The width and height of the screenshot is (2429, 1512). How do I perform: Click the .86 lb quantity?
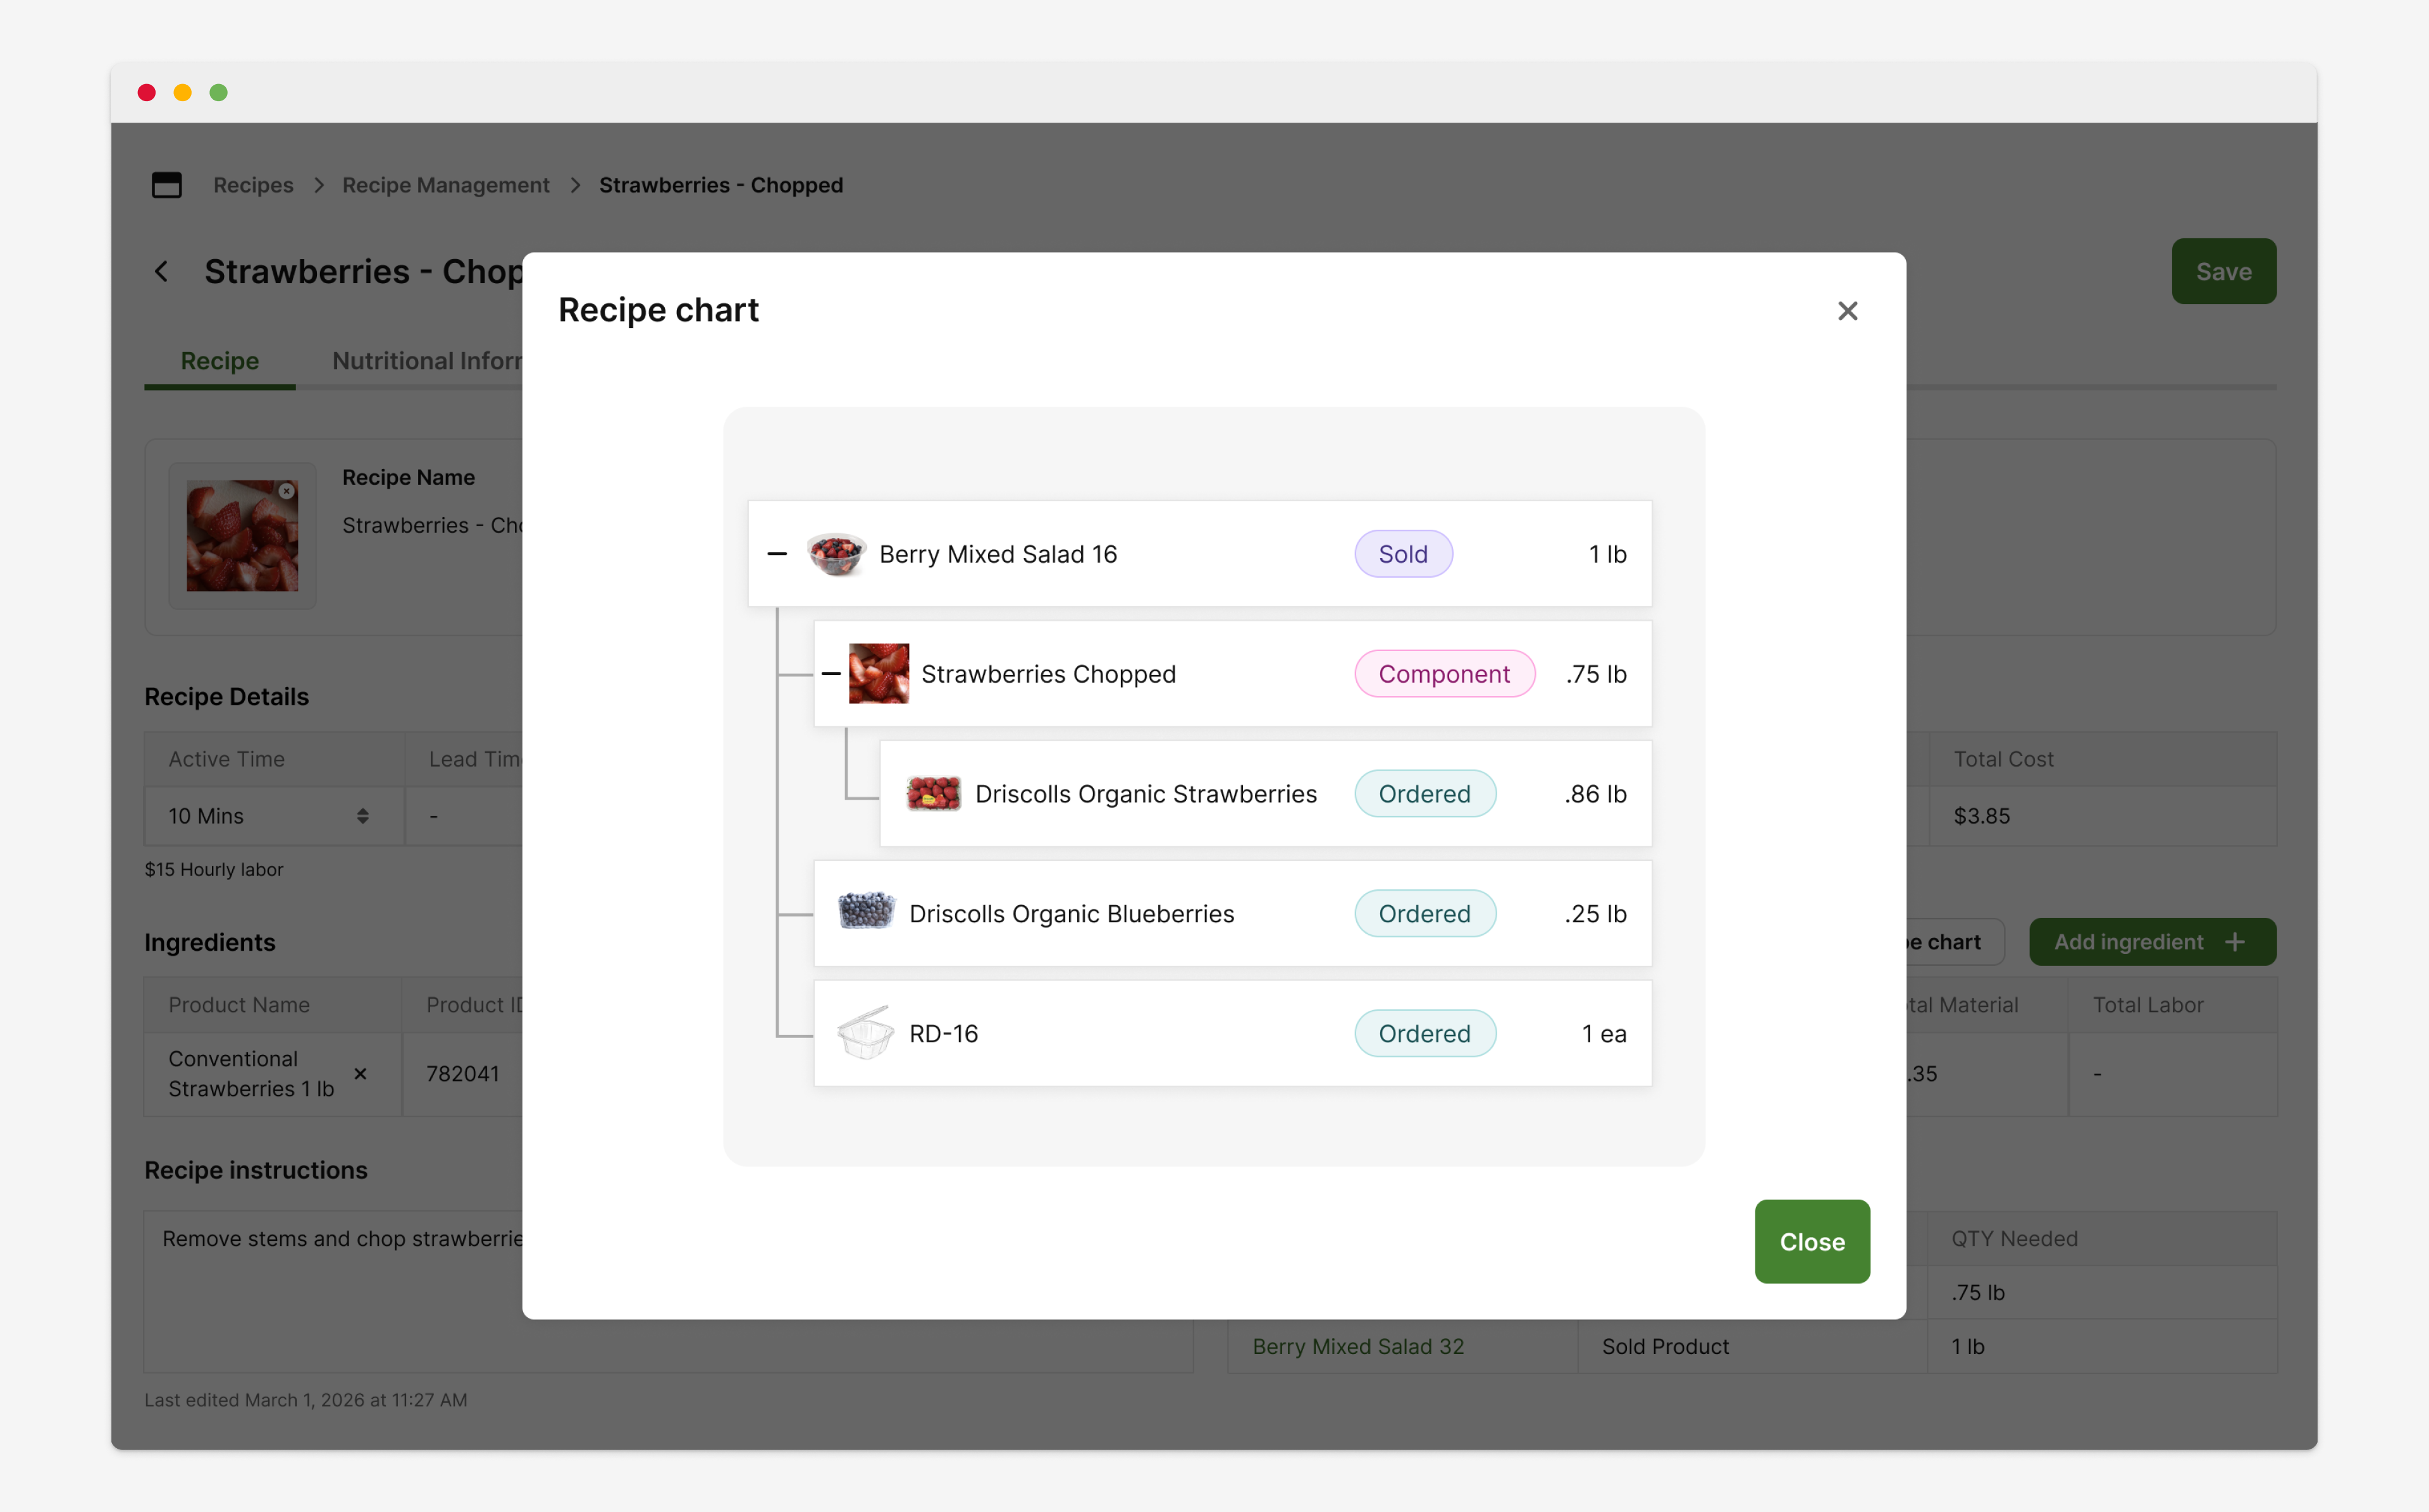coord(1596,794)
